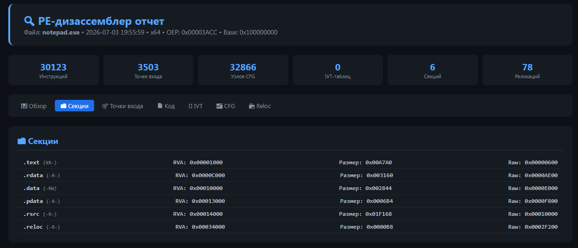
Task: Click the (XR-) flags of .text
Action: (50, 163)
